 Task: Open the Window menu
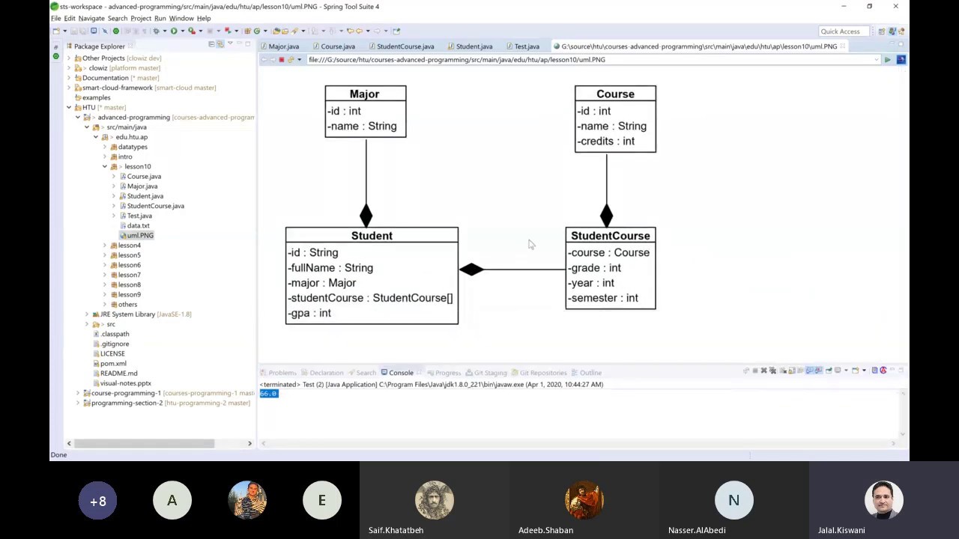click(x=181, y=18)
